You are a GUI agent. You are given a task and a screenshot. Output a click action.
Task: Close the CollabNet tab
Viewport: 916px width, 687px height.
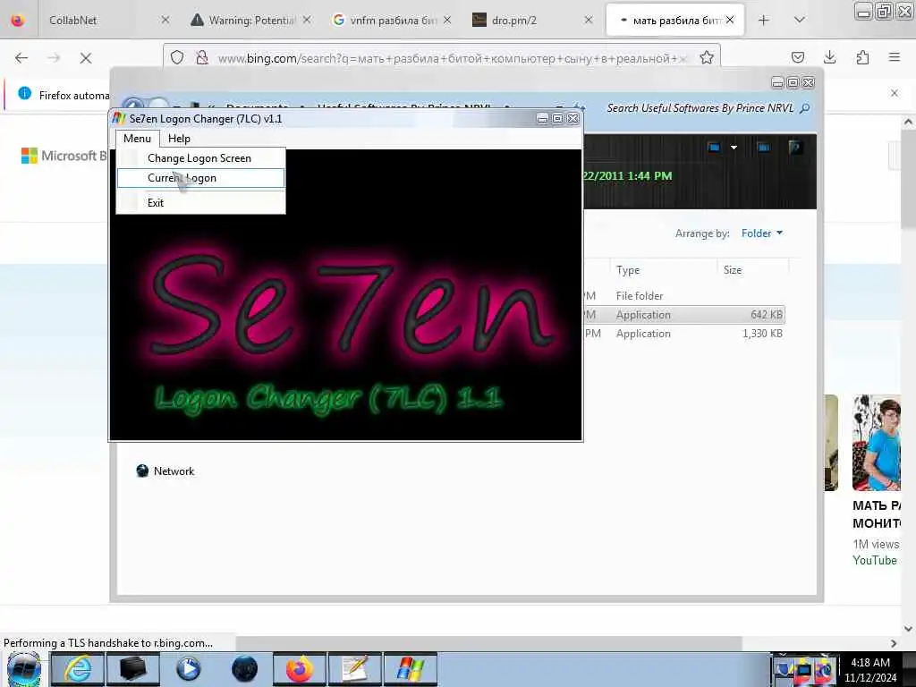tap(165, 20)
